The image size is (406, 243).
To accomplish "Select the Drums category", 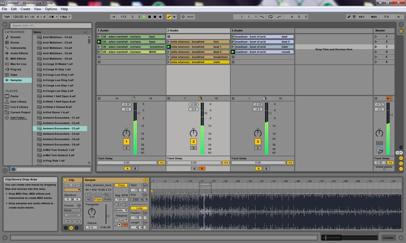I will click(x=18, y=43).
